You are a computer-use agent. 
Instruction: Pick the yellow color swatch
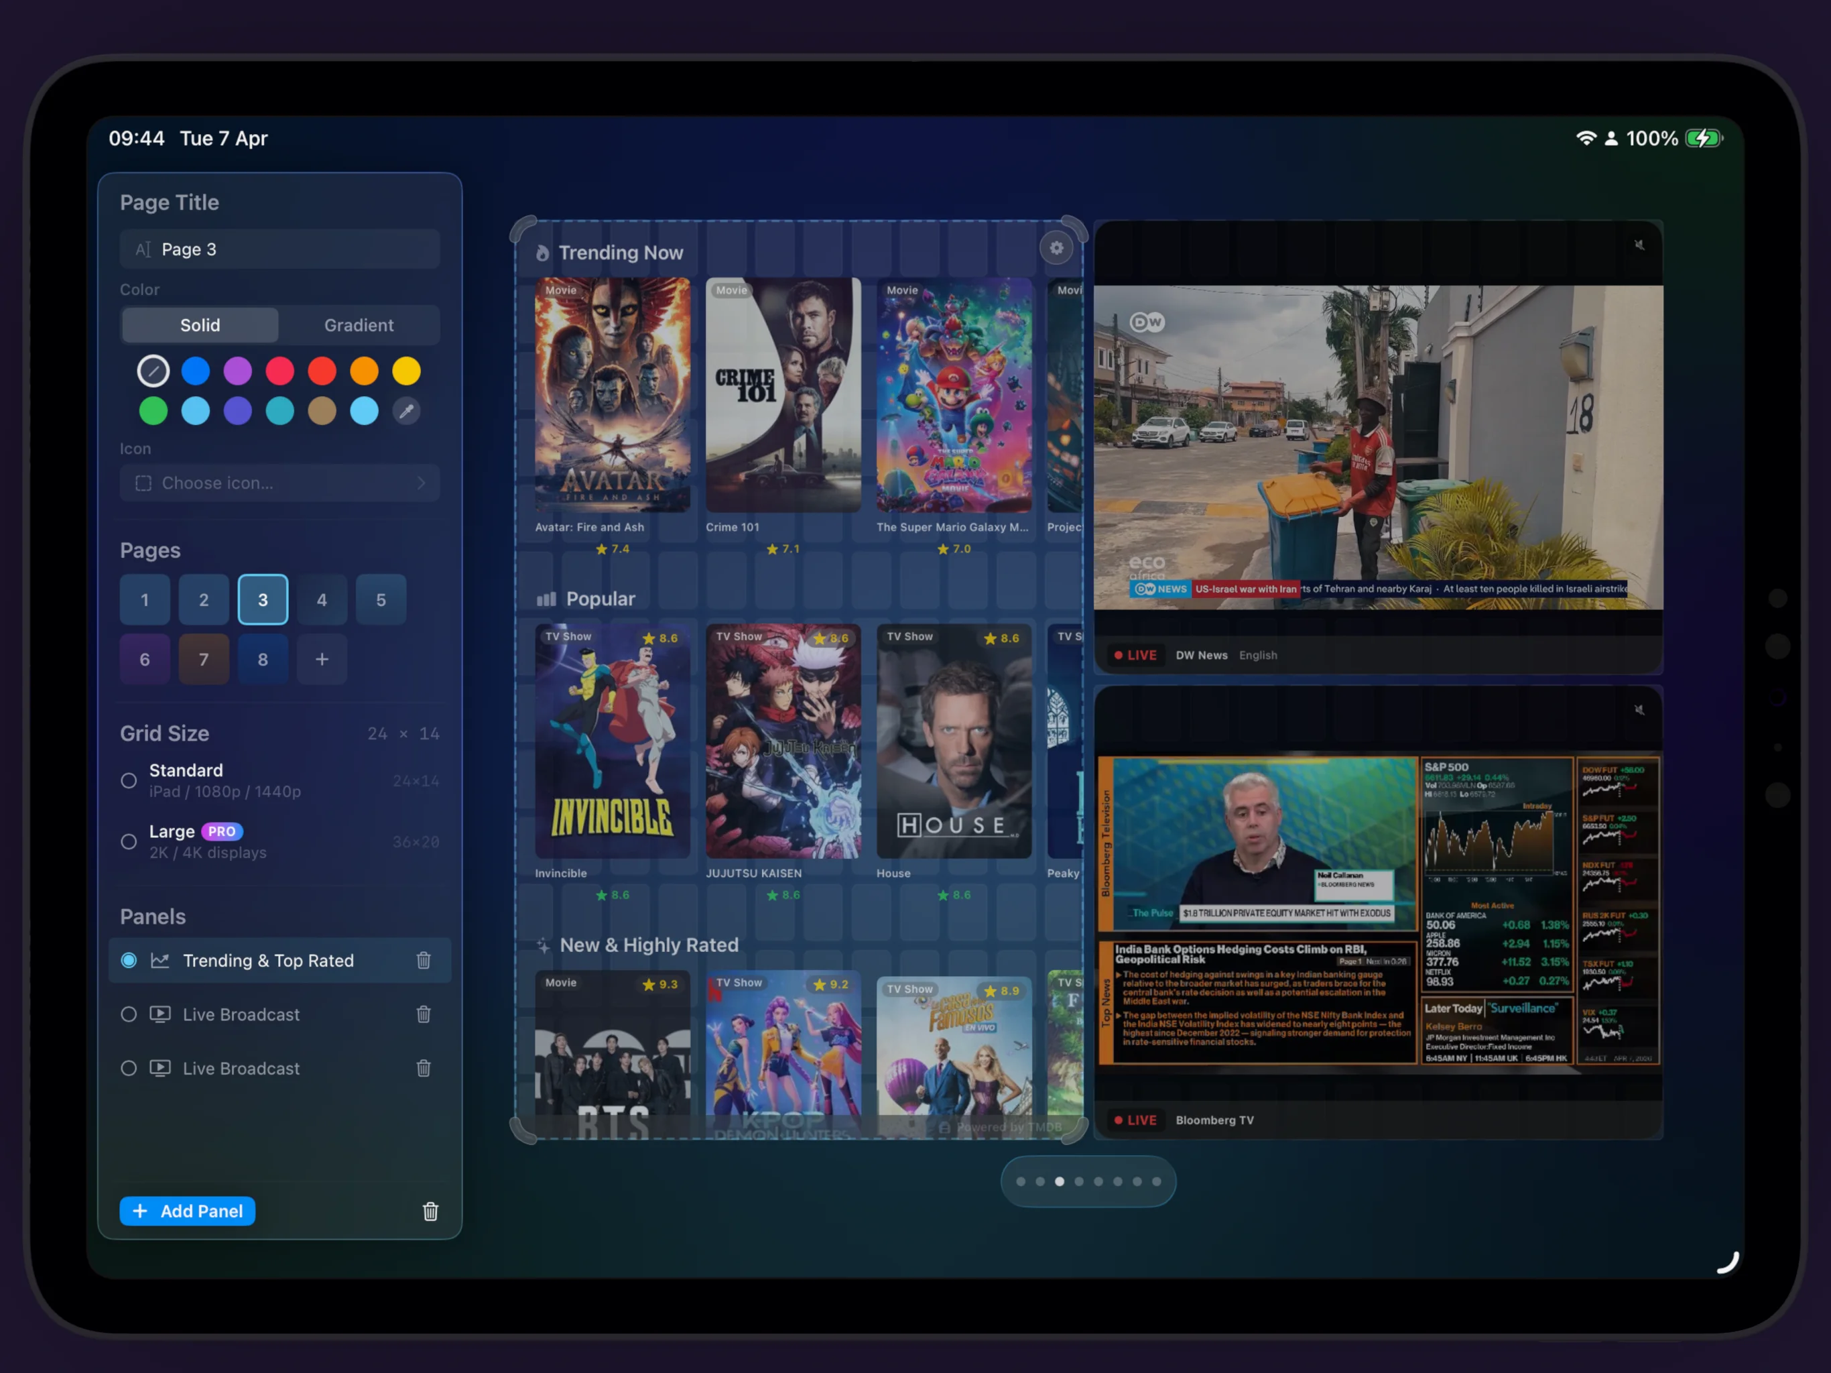point(406,371)
